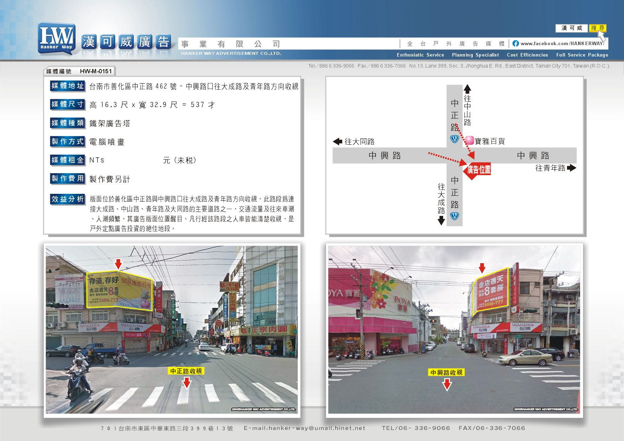Click the lower route 19 highway shield
Screen dimensions: 624x441
point(455,216)
